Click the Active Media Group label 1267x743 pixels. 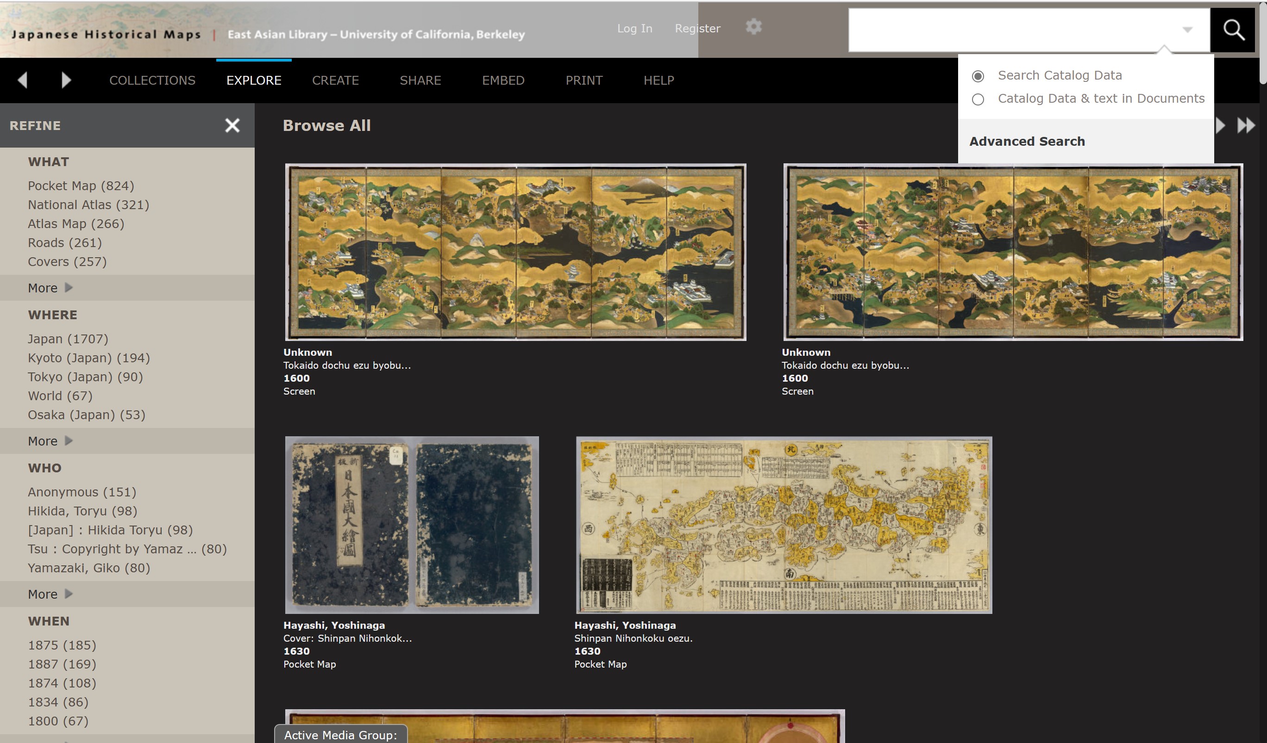[340, 735]
